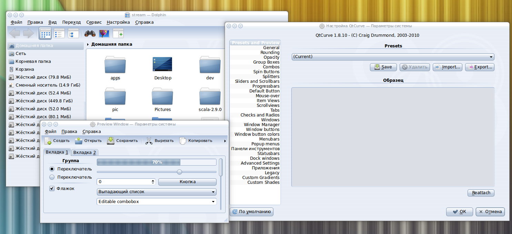Switch Dolphin to details view mode

tap(59, 33)
